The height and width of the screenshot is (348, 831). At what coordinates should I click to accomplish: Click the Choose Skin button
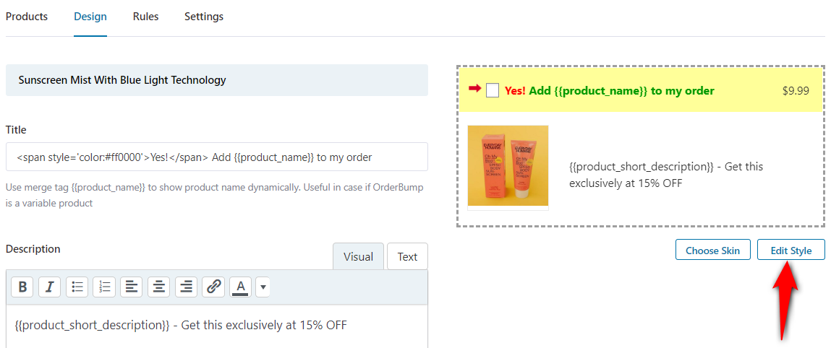713,250
